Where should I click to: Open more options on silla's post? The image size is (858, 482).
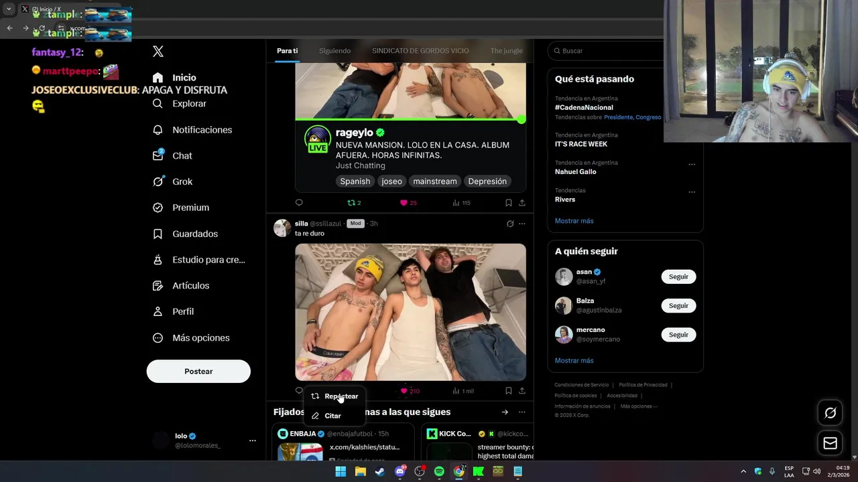click(x=522, y=224)
